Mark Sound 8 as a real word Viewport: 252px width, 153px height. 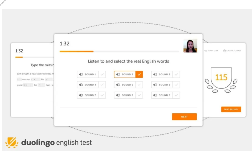tap(139, 95)
